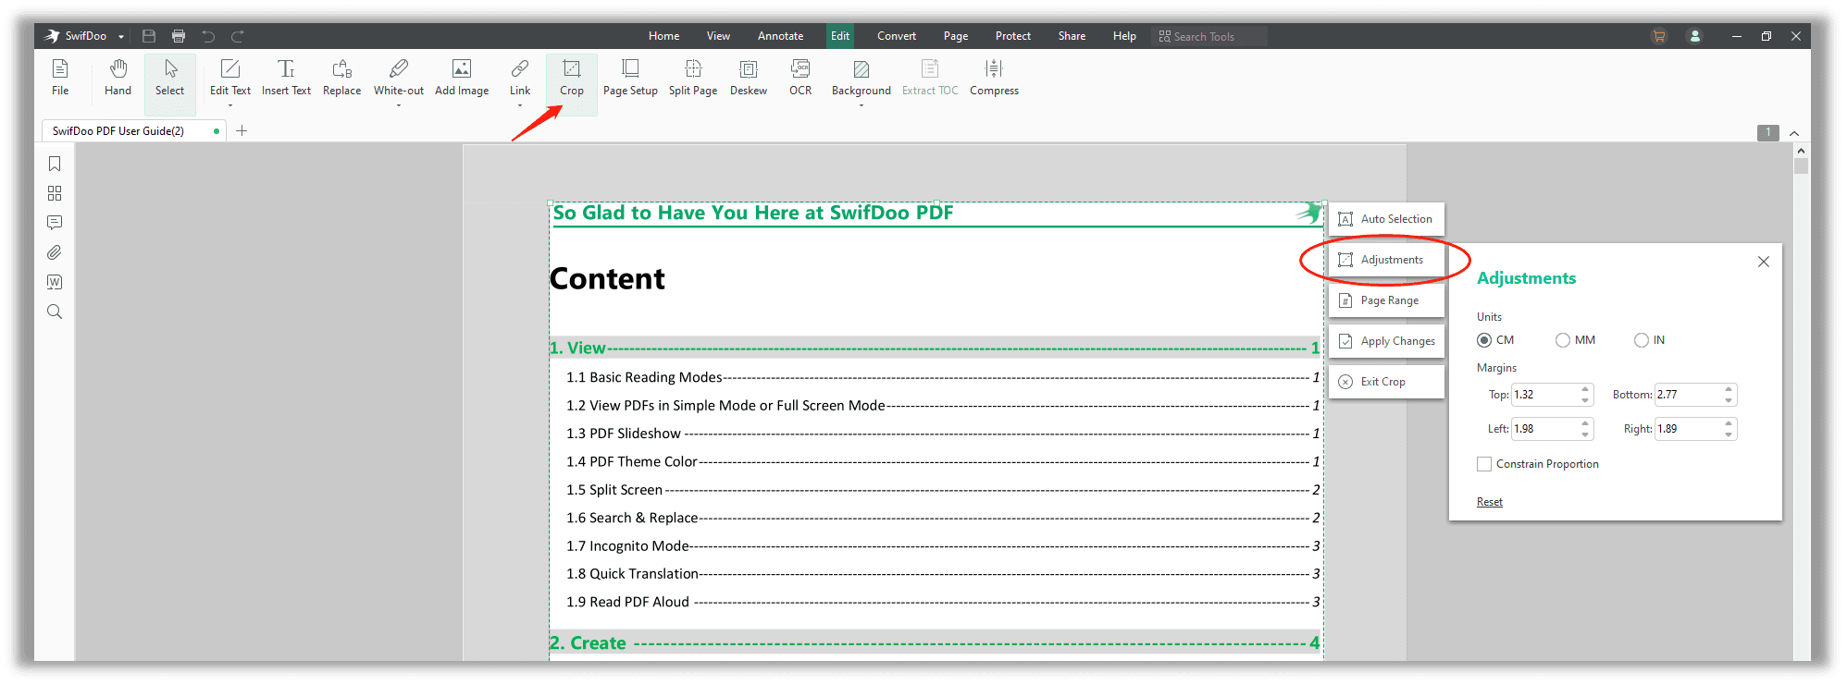
Task: Select the MM units radio button
Action: pos(1563,340)
